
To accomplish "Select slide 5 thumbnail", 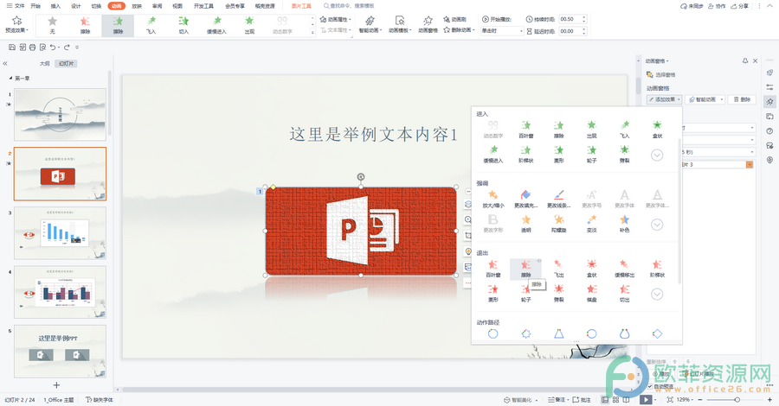I will pyautogui.click(x=60, y=351).
